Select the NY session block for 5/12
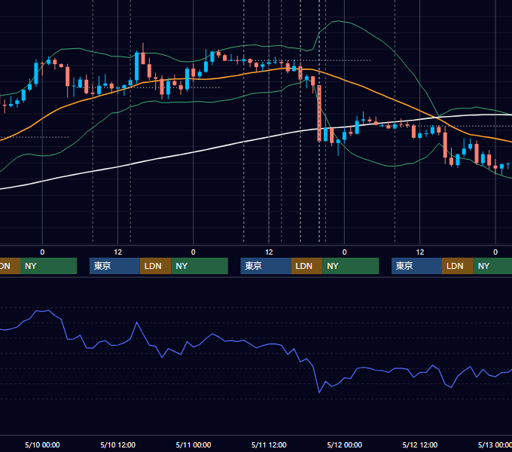 coord(492,266)
